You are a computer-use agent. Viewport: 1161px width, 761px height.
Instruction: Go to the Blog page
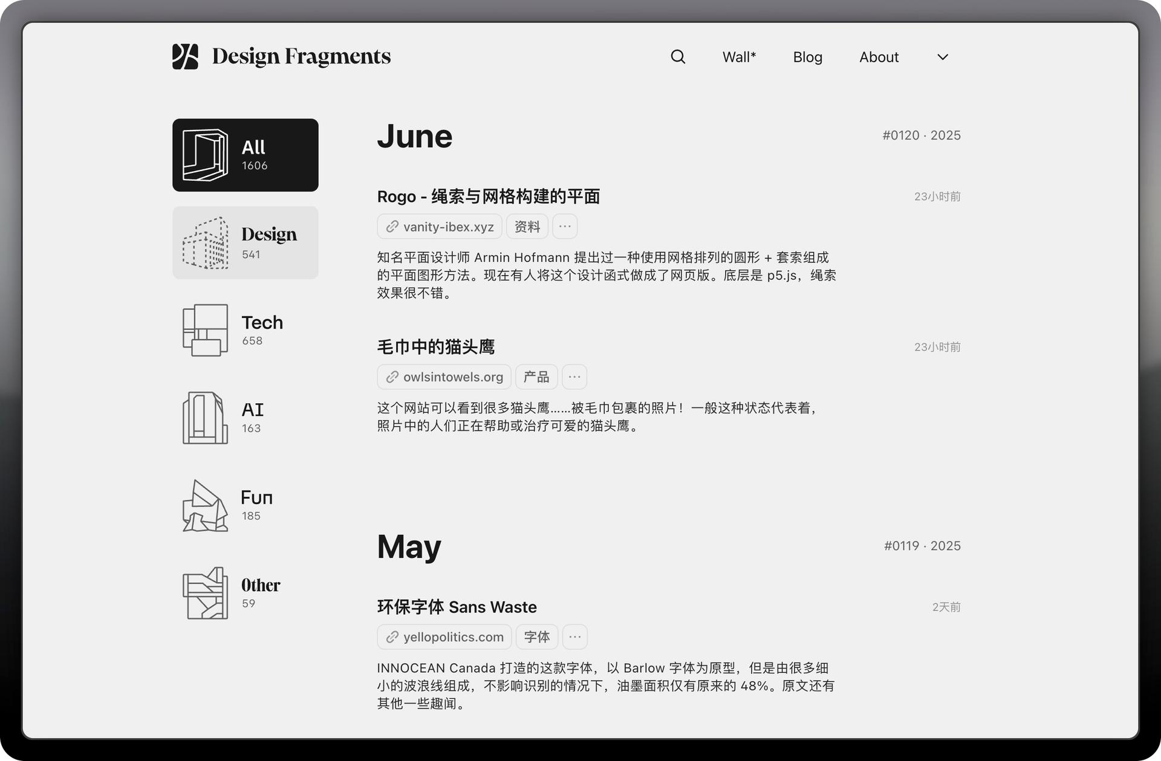(x=807, y=57)
